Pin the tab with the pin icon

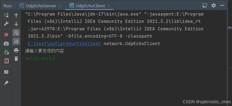[6, 83]
